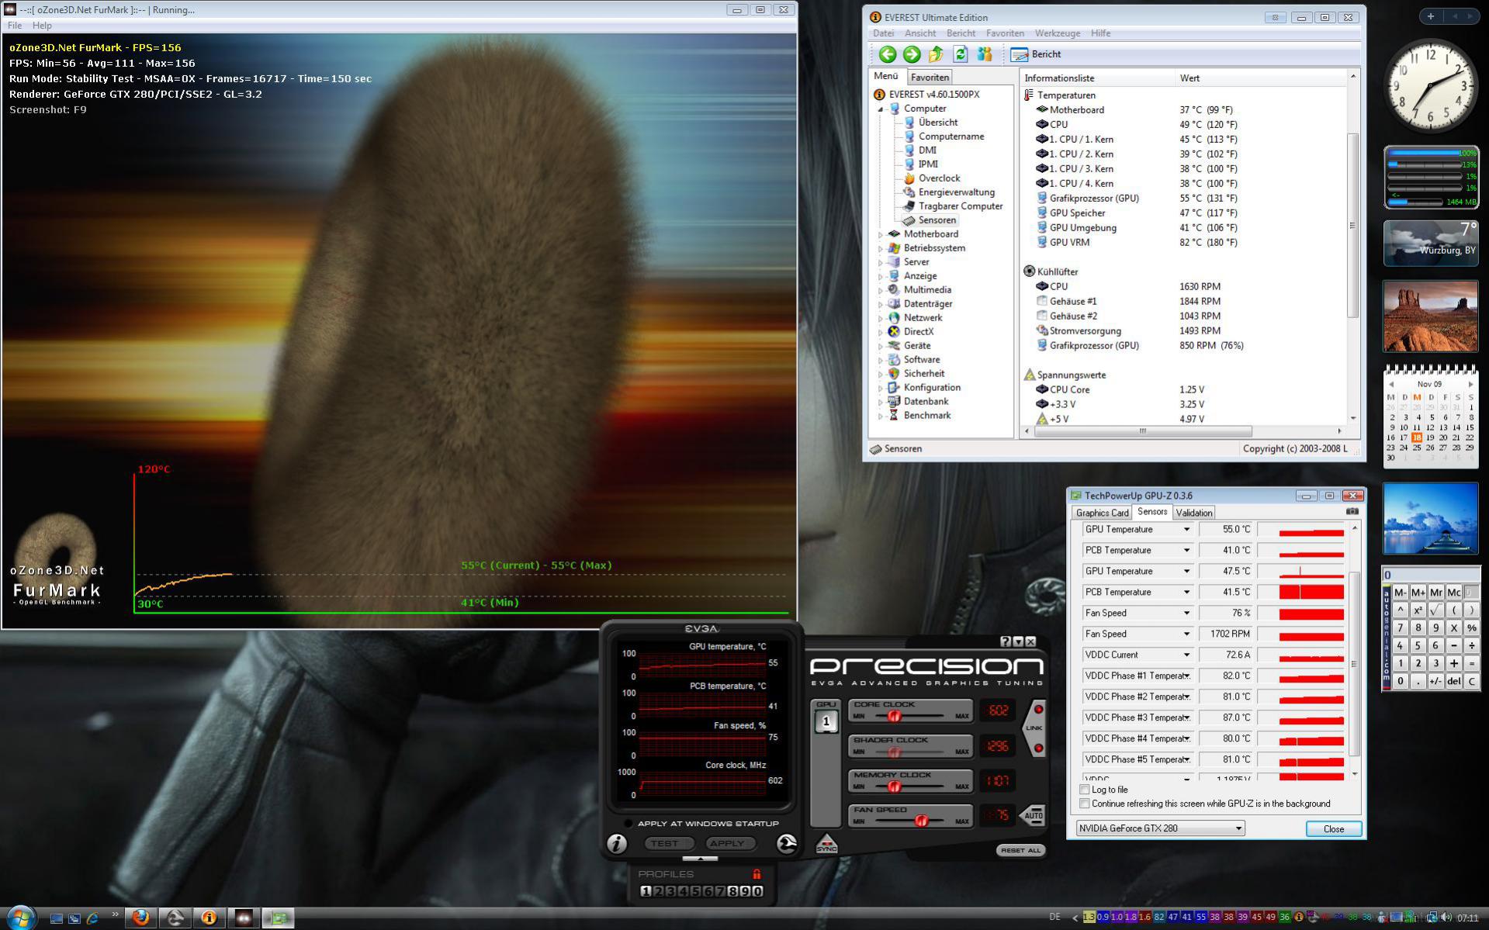Toggle AUTO fan speed in Precision
Viewport: 1489px width, 930px height.
(1033, 815)
